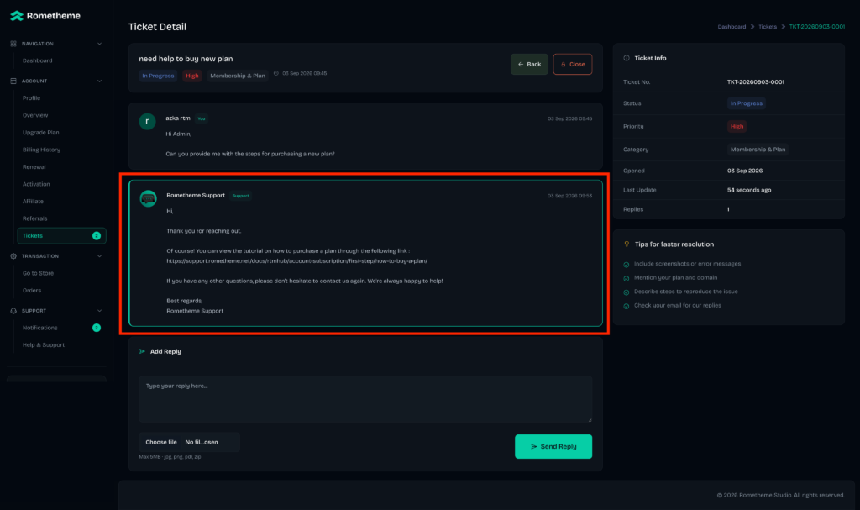Click the lightbulb tips icon
860x510 pixels.
click(627, 244)
